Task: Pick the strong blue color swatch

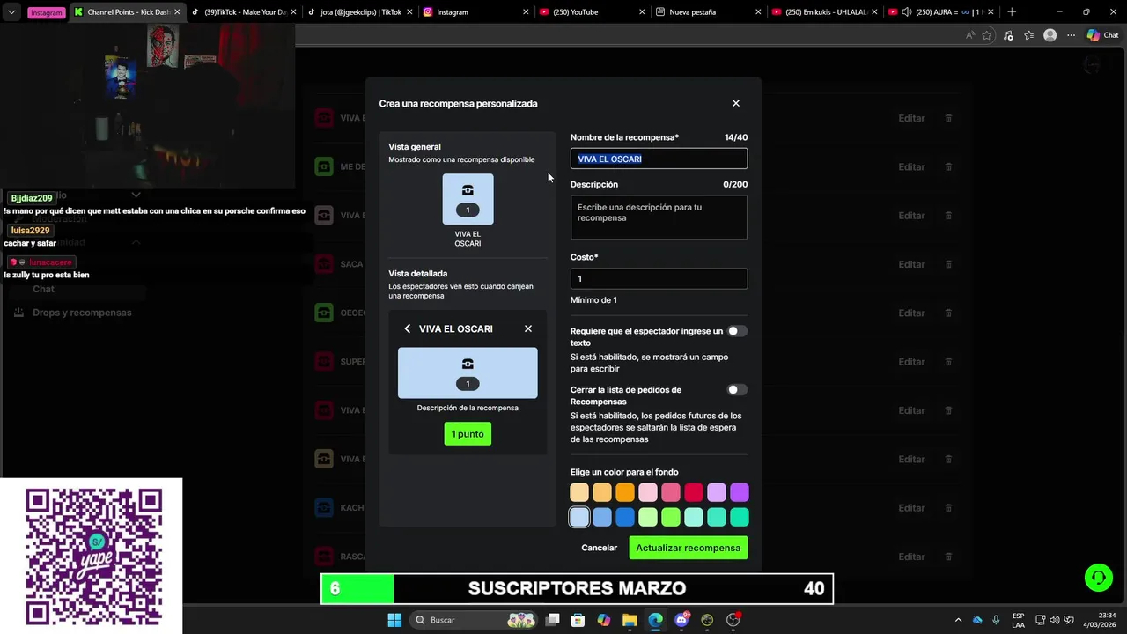Action: (625, 517)
